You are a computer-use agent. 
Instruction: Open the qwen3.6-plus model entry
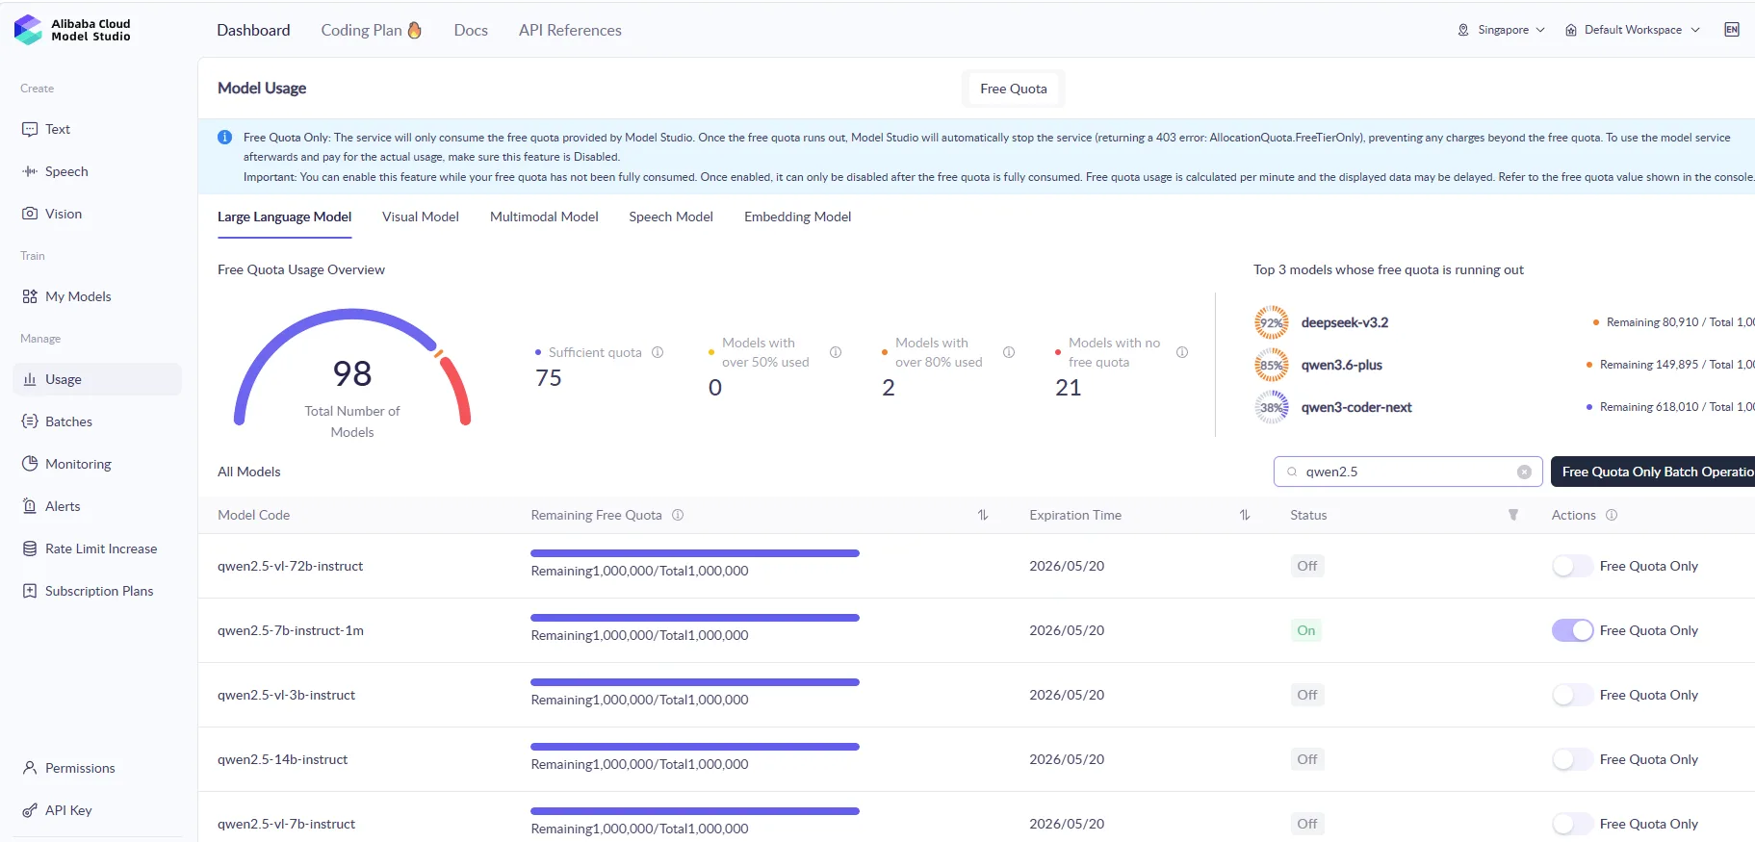pos(1341,365)
